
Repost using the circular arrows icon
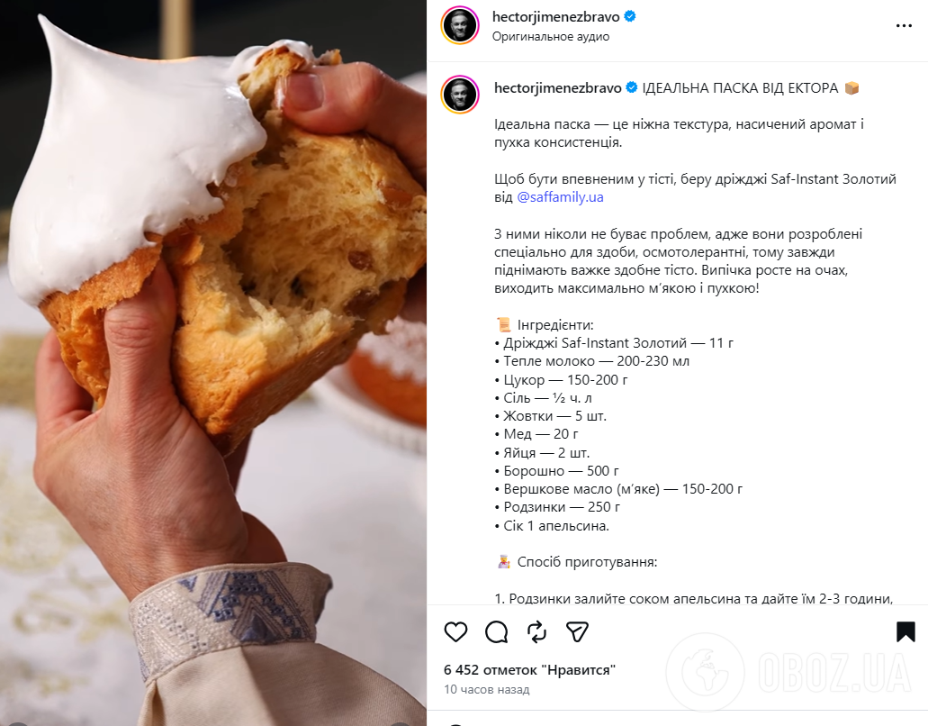pos(536,631)
